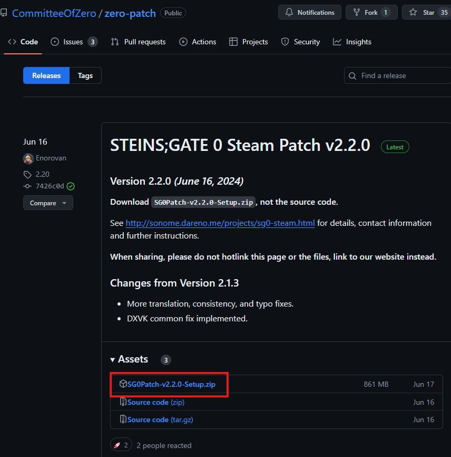This screenshot has height=457, width=451.
Task: Click the Jun 16 release date in the sidebar
Action: 35,142
